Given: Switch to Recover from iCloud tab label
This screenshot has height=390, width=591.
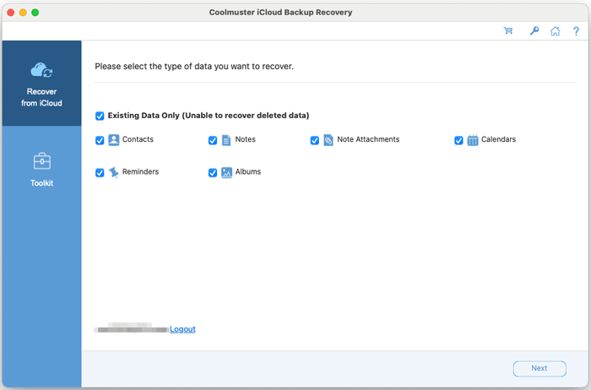Looking at the screenshot, I should click(41, 97).
